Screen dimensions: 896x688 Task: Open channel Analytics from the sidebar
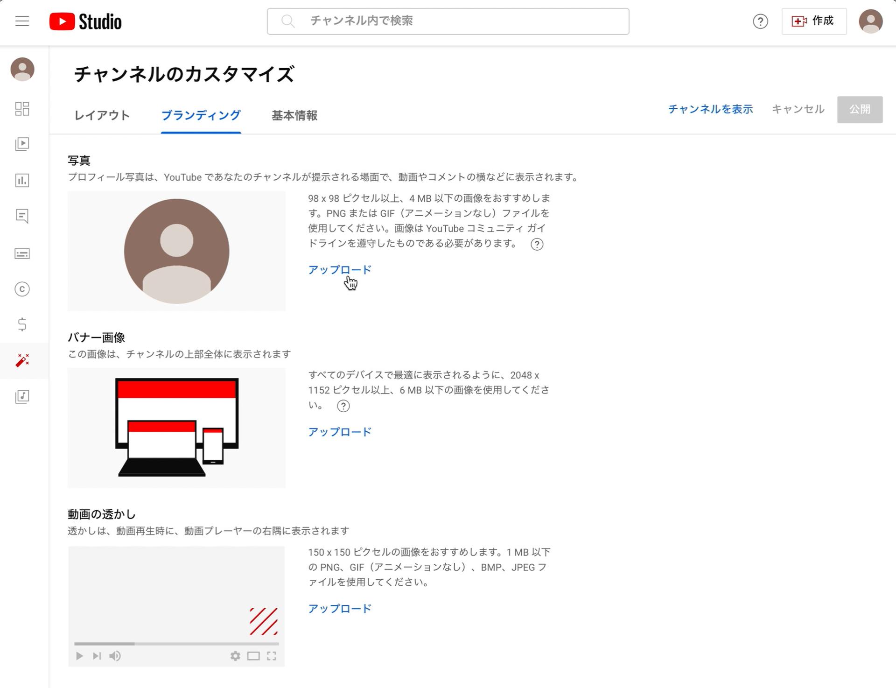22,181
